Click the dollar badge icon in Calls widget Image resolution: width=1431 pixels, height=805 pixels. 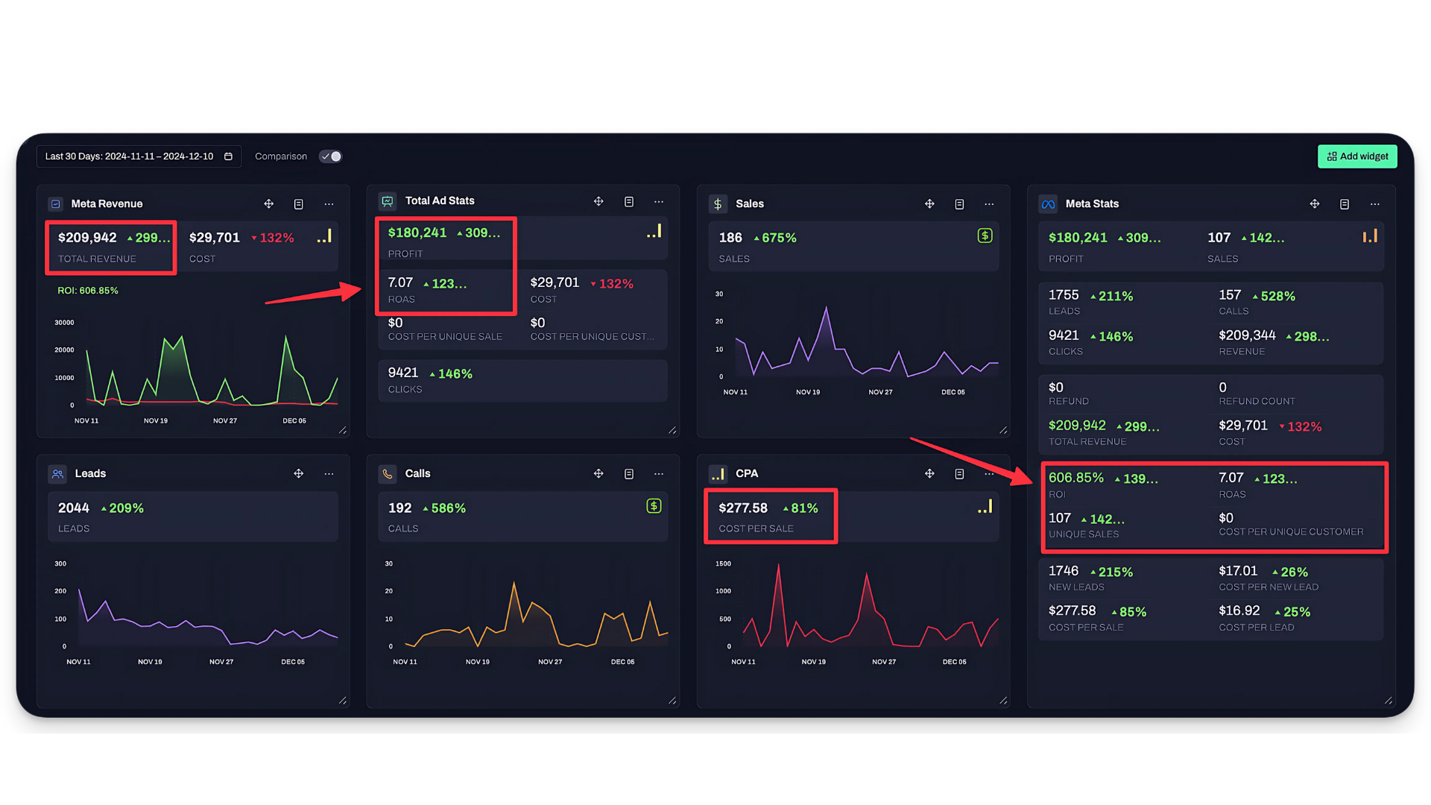click(654, 507)
